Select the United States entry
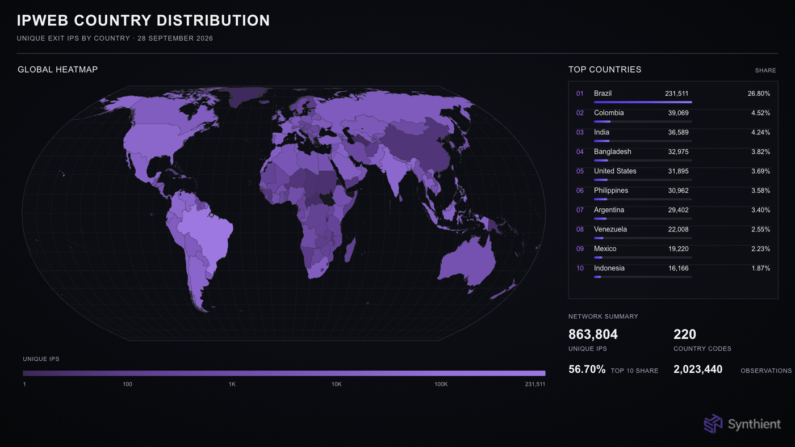 615,171
